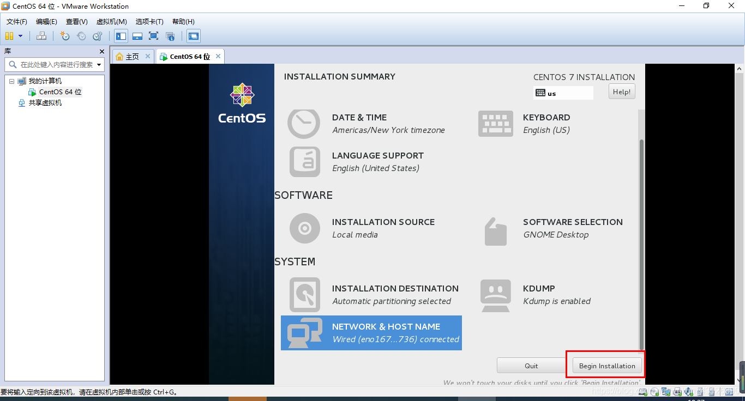Click the first USB device status icon

click(x=700, y=391)
